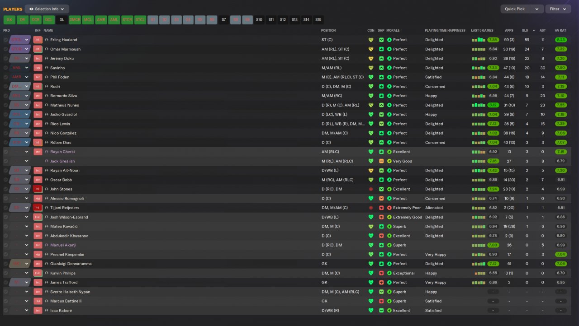Click the profile icon beside Jack Grealish
The width and height of the screenshot is (579, 326).
[x=47, y=161]
